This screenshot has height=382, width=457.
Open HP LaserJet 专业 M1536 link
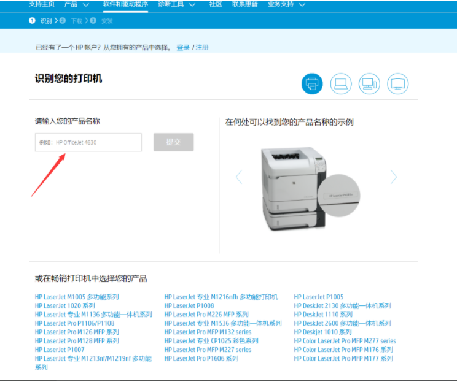223,323
